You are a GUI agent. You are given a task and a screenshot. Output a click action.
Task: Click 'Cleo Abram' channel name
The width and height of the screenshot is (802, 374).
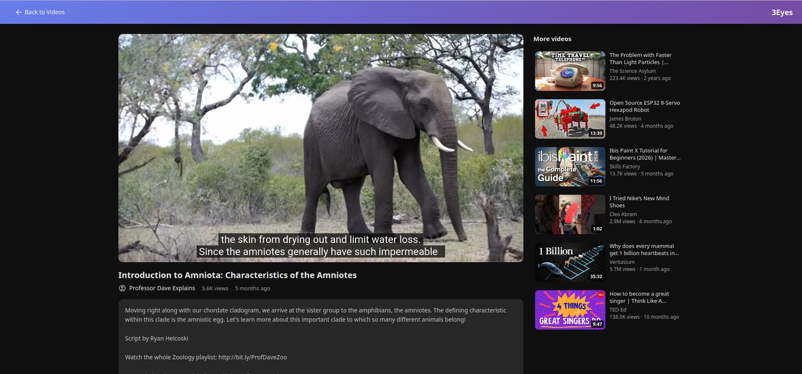coord(623,215)
